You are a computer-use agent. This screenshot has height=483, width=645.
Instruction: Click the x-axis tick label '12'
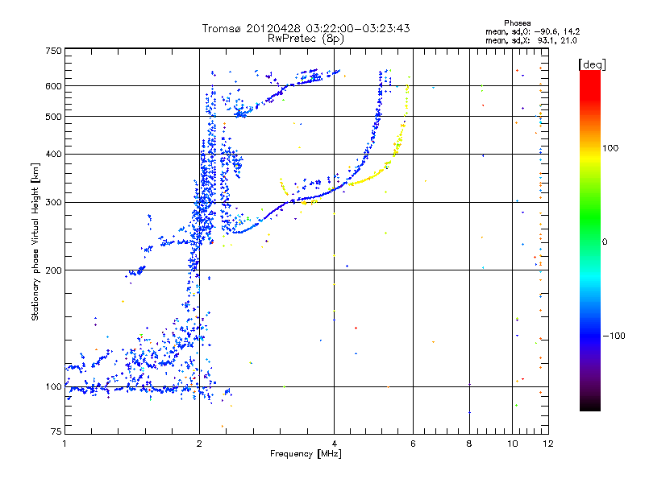click(548, 444)
